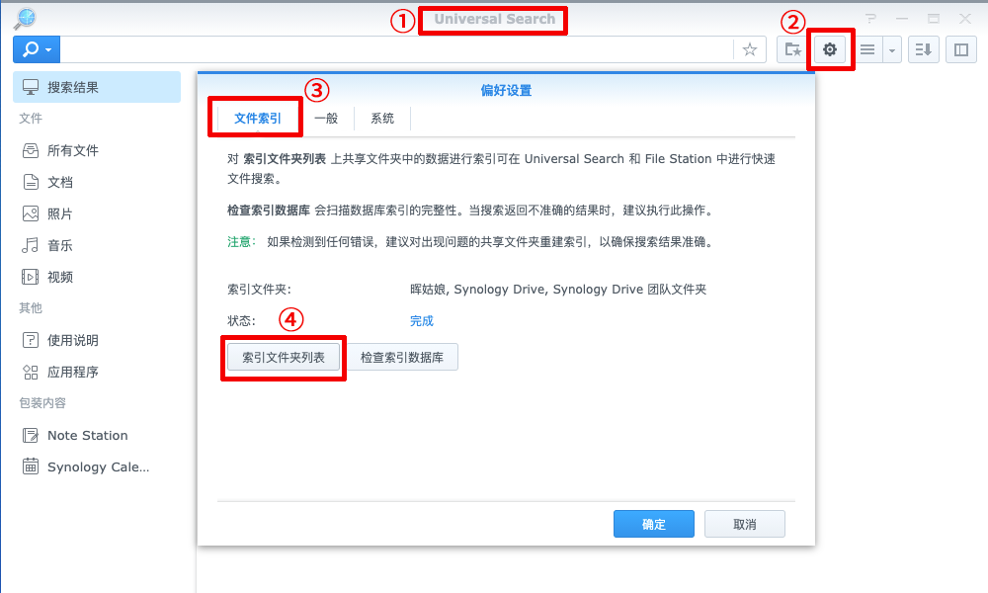
Task: Expand the view mode dropdown arrow
Action: [x=892, y=49]
